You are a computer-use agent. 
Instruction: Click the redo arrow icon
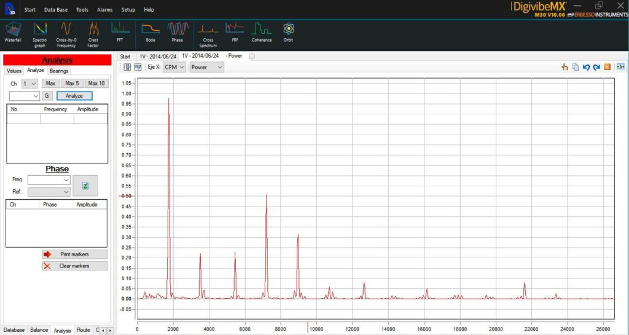point(596,67)
